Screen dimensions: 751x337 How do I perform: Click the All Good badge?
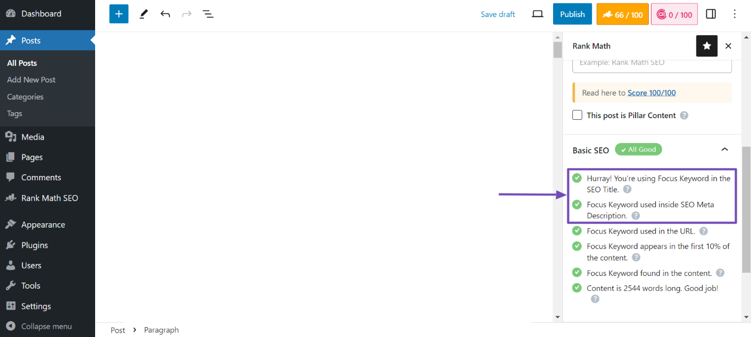638,150
